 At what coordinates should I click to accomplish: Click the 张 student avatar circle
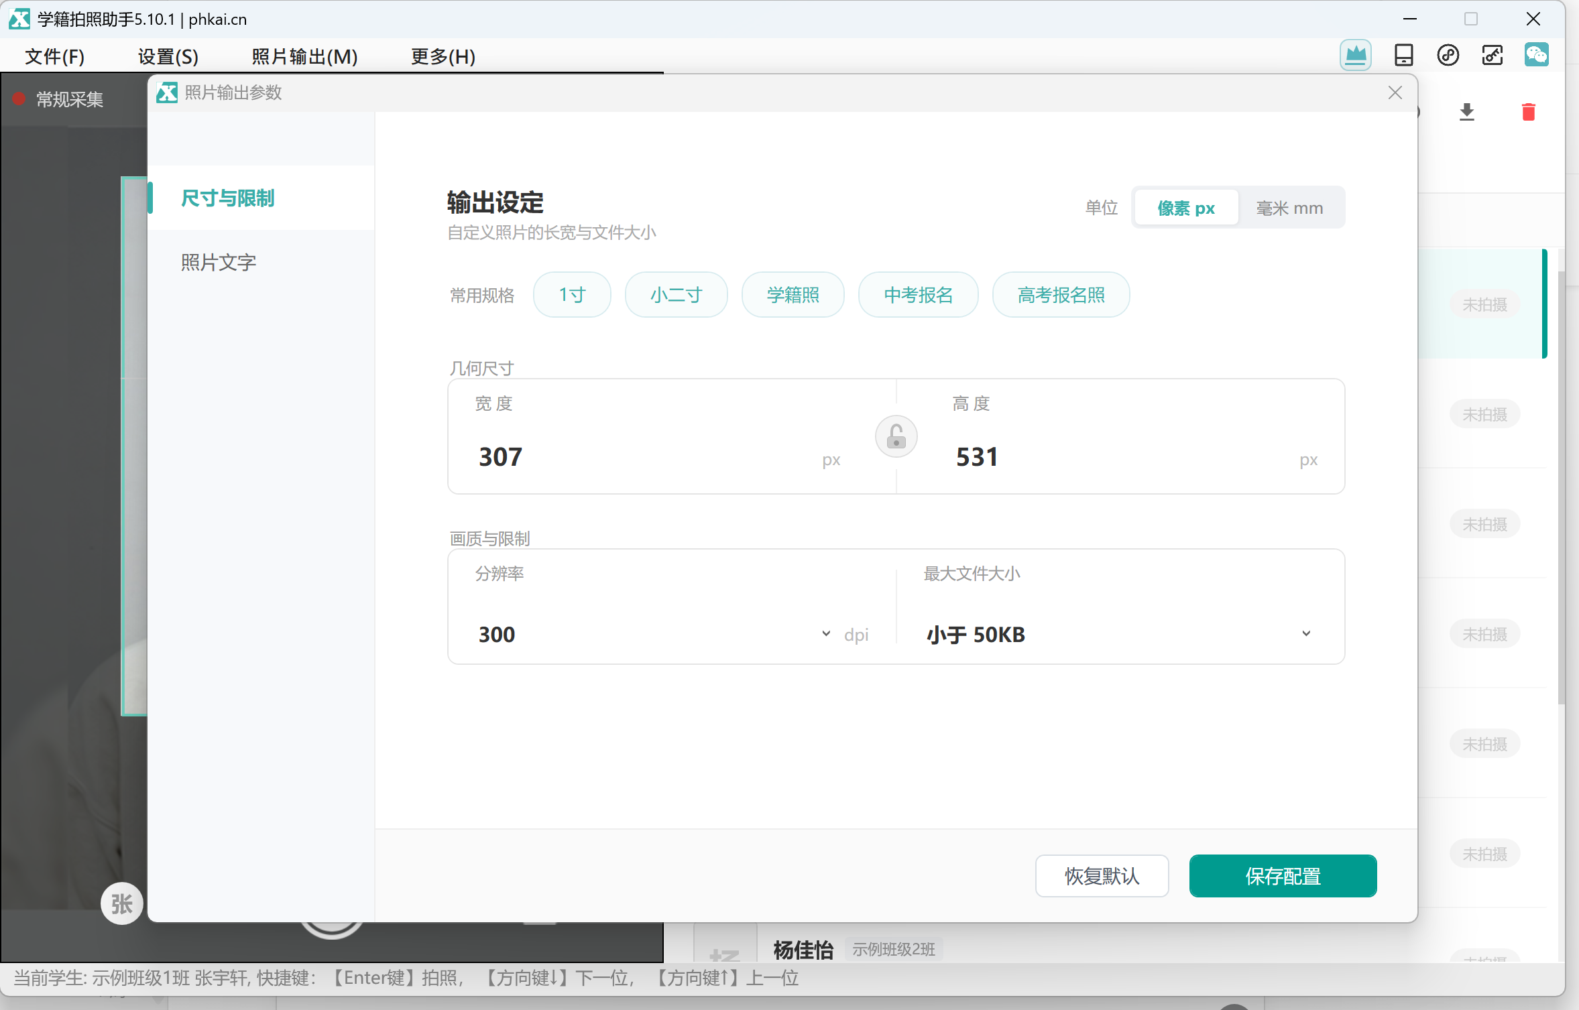click(122, 903)
